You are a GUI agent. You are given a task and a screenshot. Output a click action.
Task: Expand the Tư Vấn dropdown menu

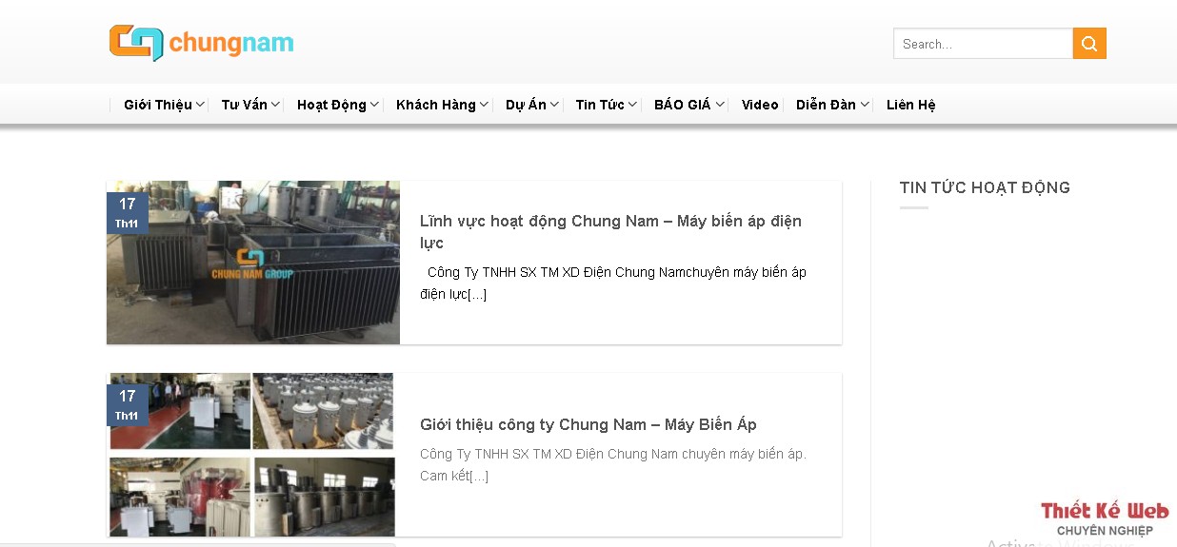click(x=249, y=105)
